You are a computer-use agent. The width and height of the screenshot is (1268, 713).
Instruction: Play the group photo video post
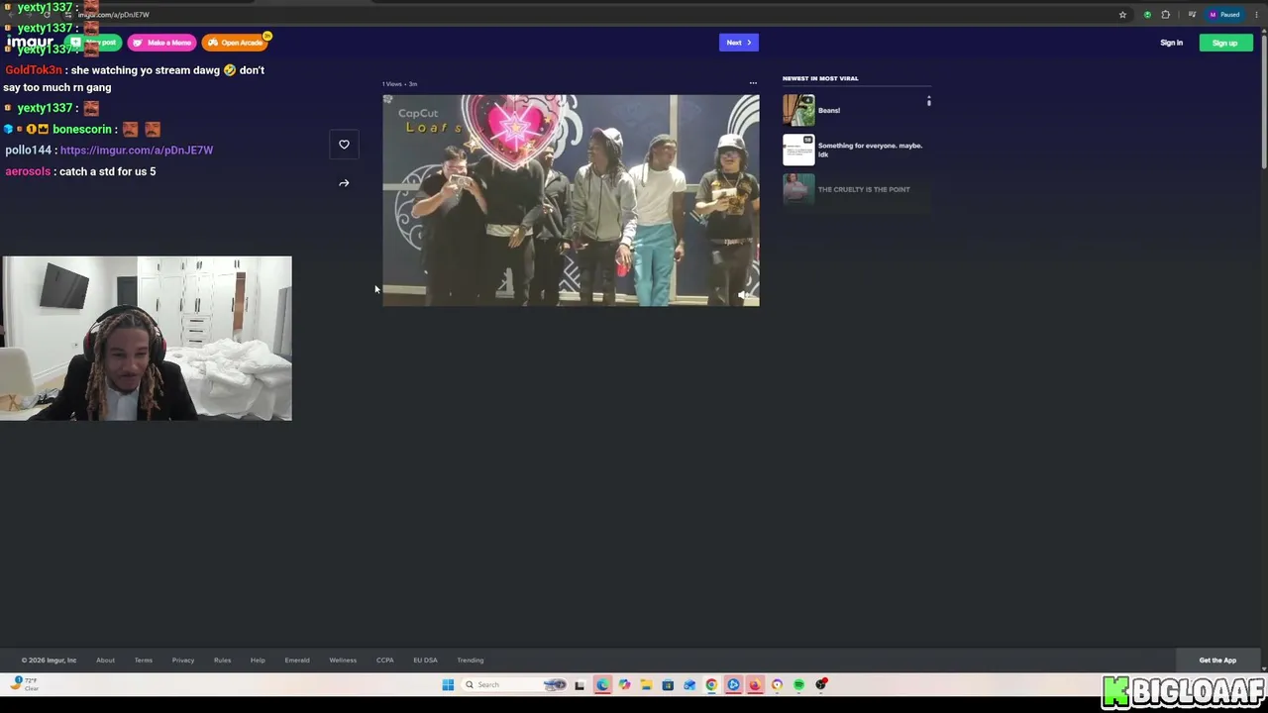(x=572, y=200)
